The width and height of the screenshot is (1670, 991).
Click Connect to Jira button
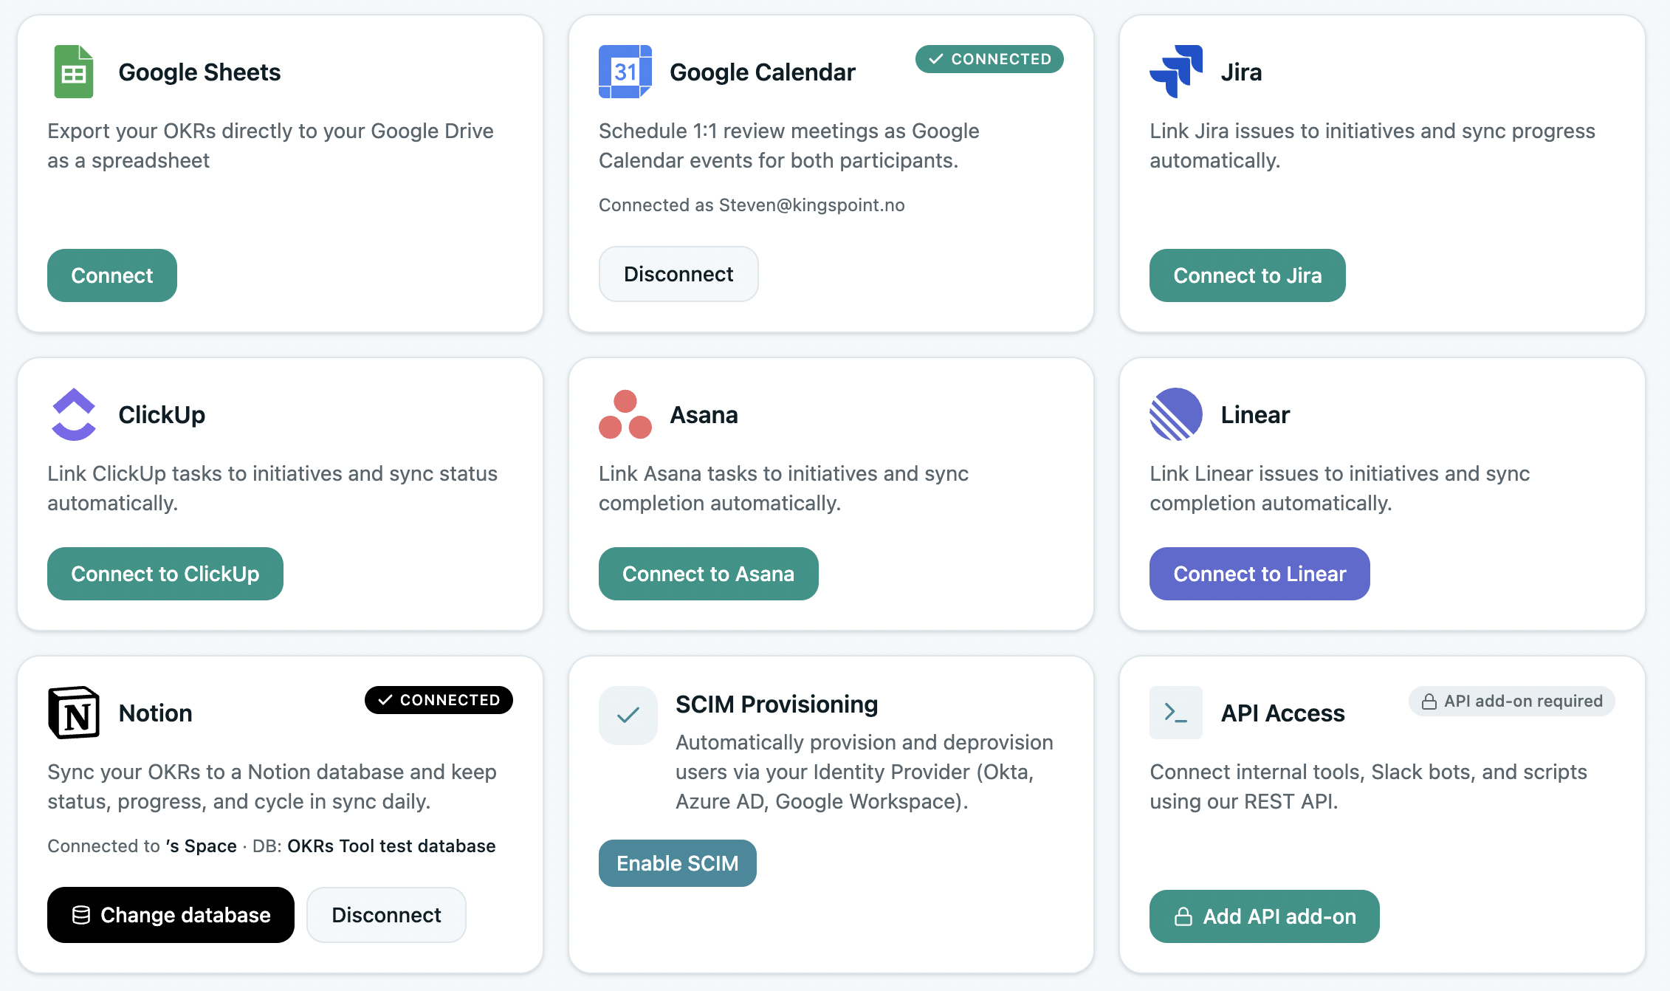[x=1248, y=275]
